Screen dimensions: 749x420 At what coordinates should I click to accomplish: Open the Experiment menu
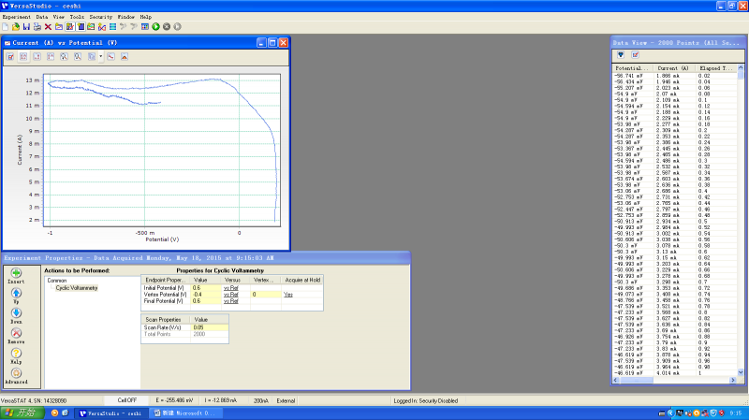point(17,17)
